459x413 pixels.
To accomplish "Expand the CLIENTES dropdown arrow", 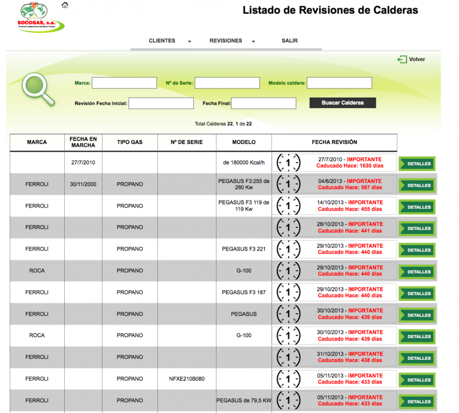I will click(x=189, y=42).
